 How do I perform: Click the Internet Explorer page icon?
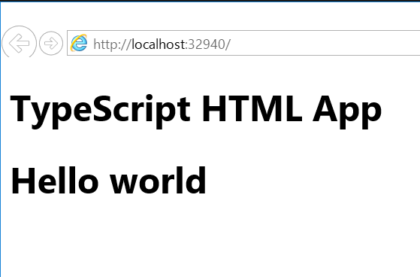click(x=79, y=43)
